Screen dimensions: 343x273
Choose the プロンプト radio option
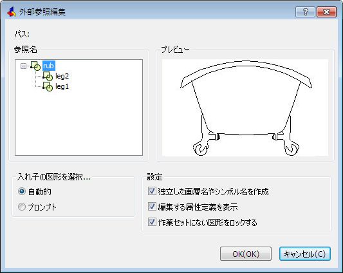click(22, 207)
